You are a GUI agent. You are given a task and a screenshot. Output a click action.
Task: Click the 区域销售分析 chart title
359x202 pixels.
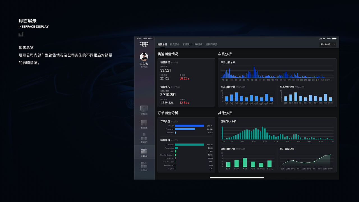point(228,149)
